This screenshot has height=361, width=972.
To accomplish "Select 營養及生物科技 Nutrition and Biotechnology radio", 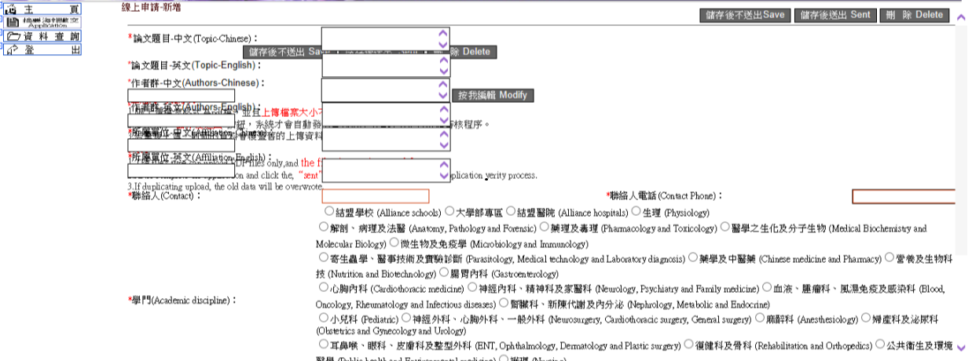I will pyautogui.click(x=889, y=257).
